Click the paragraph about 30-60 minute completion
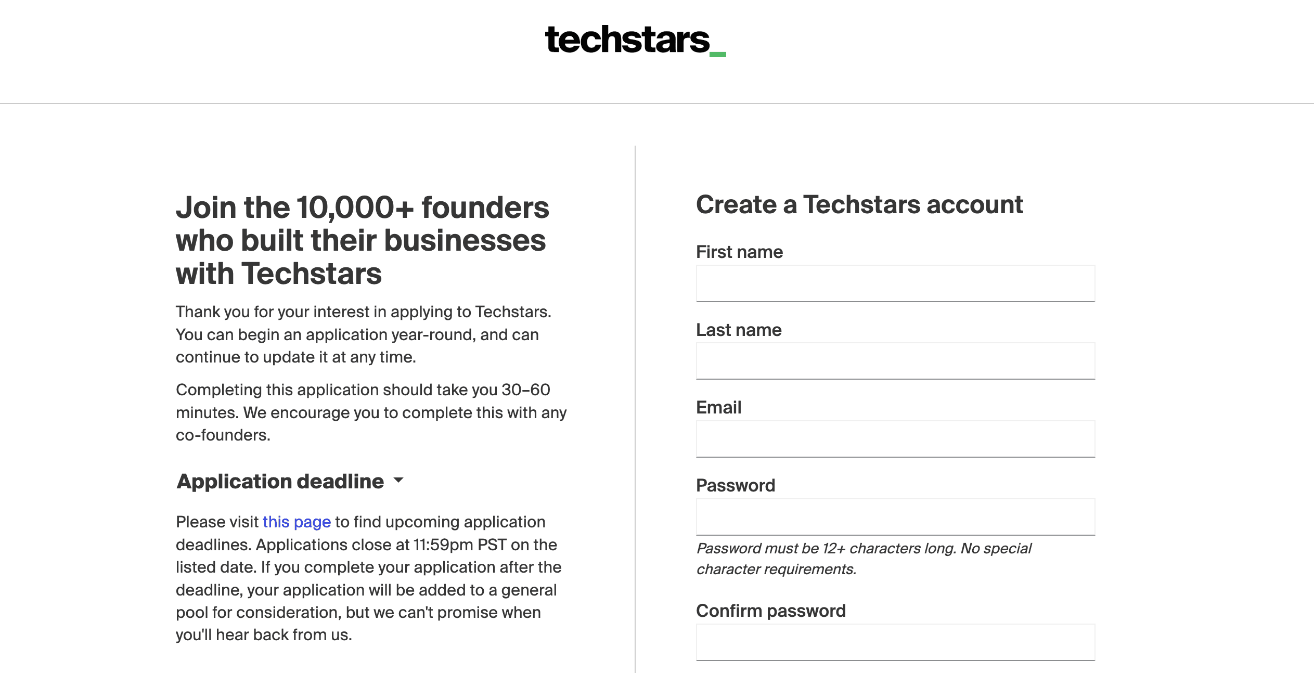The width and height of the screenshot is (1314, 673). click(370, 411)
